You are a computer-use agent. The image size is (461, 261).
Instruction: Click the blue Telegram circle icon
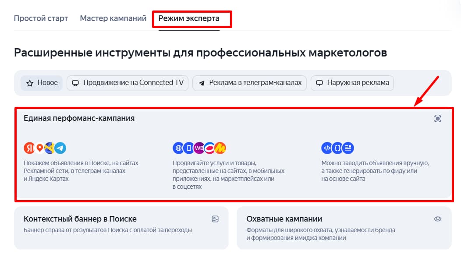pos(60,148)
